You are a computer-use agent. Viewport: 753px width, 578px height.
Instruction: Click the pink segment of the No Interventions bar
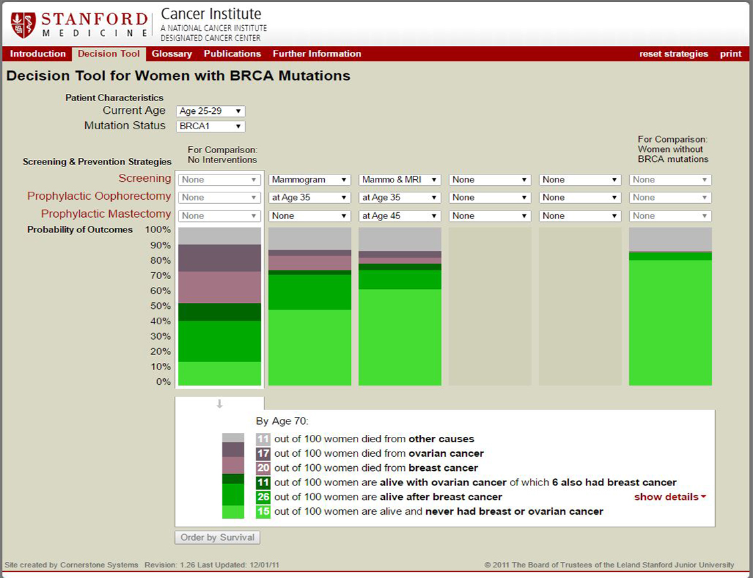(220, 287)
